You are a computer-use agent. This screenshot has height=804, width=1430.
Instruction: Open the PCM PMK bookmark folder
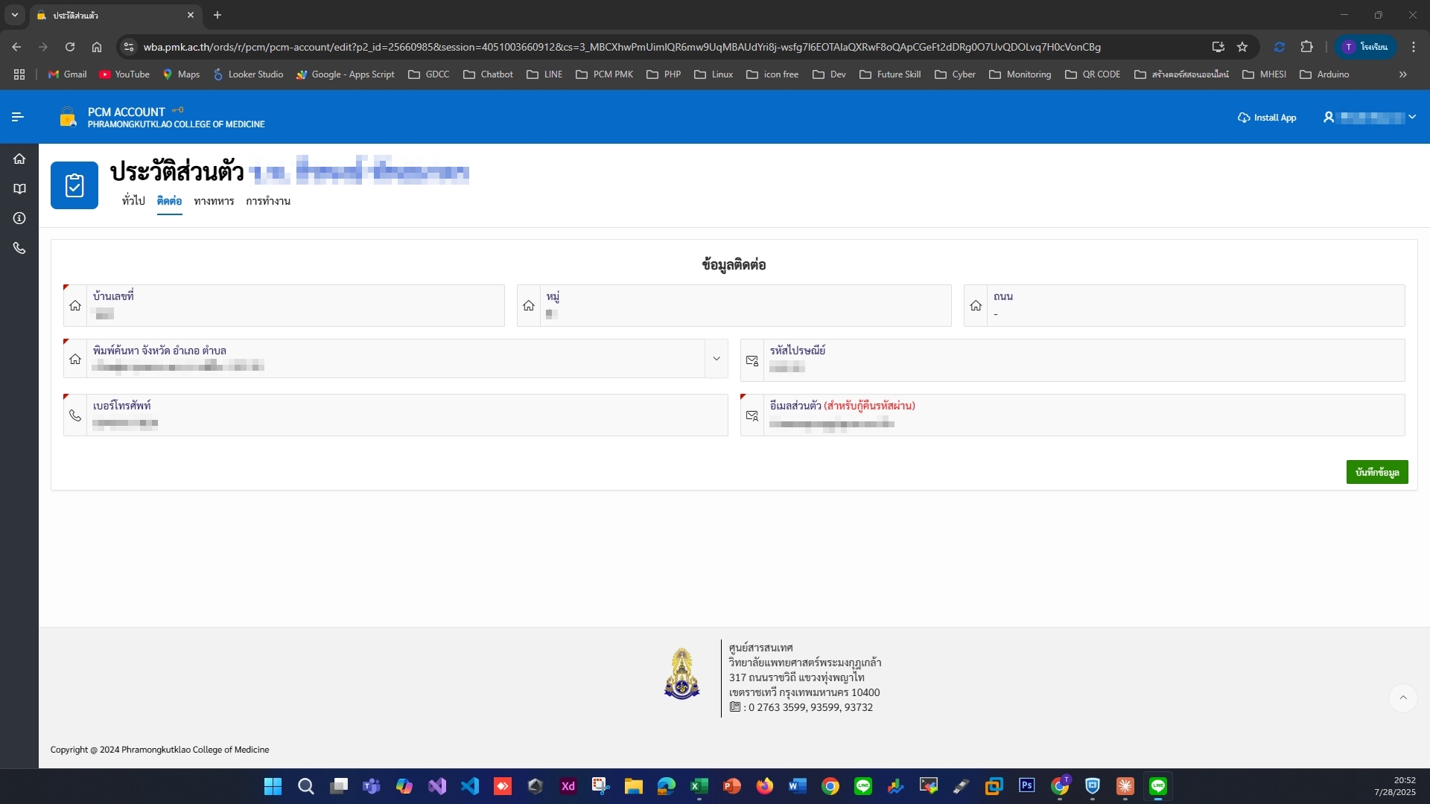[x=604, y=74]
